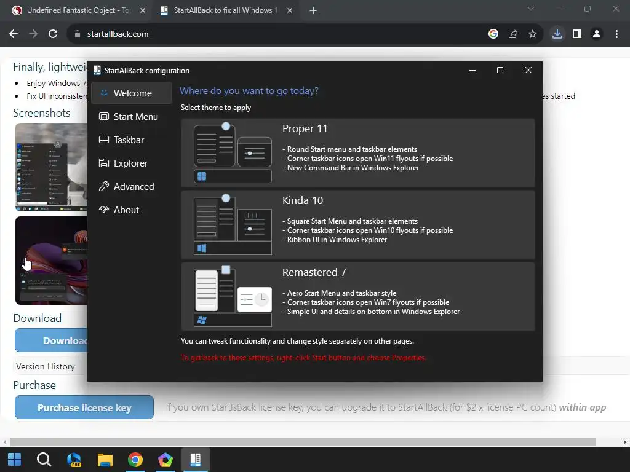
Task: Open the Chrome profile icon
Action: [597, 34]
